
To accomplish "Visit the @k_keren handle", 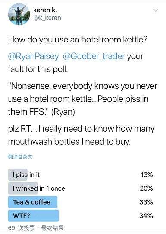I will pos(47,18).
